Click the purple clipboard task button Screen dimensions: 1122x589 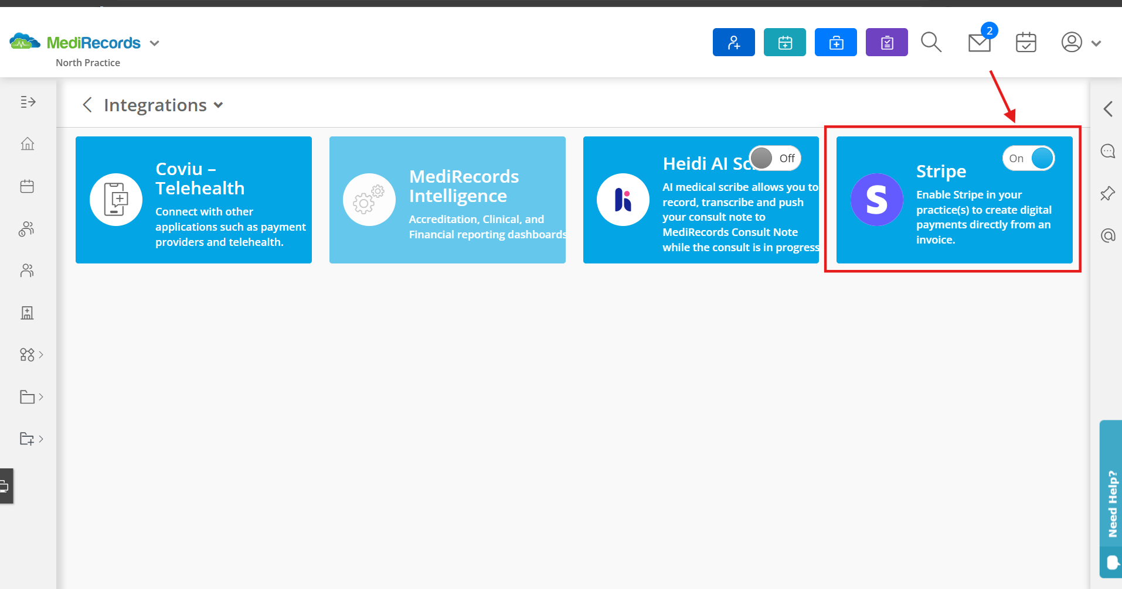tap(886, 42)
